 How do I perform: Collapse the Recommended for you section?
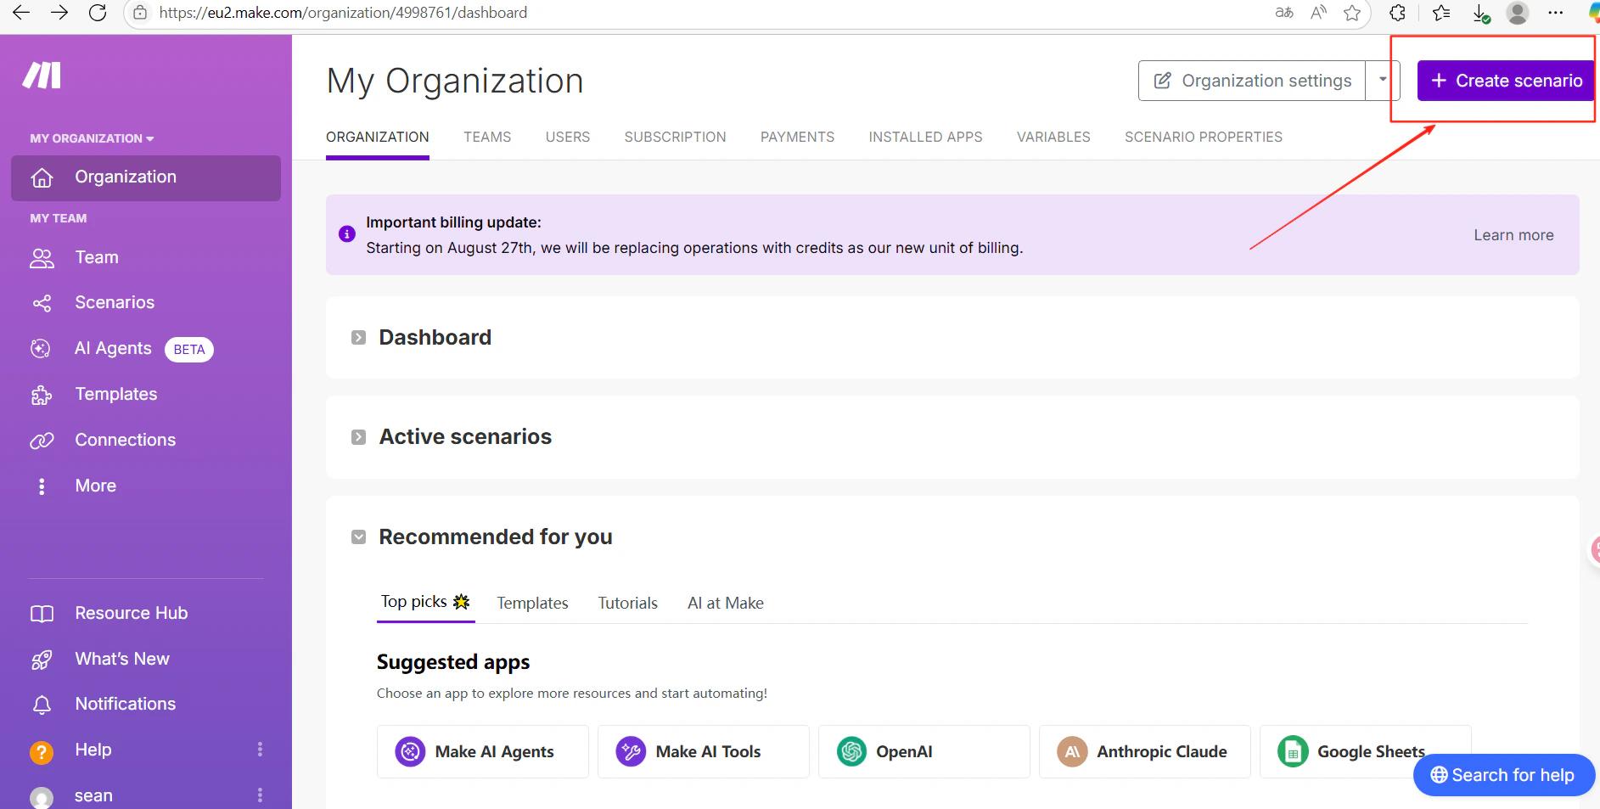point(358,537)
